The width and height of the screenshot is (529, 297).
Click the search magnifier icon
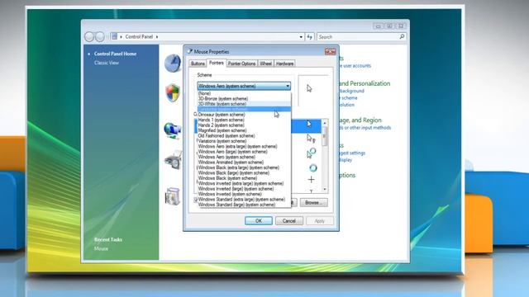(x=402, y=36)
